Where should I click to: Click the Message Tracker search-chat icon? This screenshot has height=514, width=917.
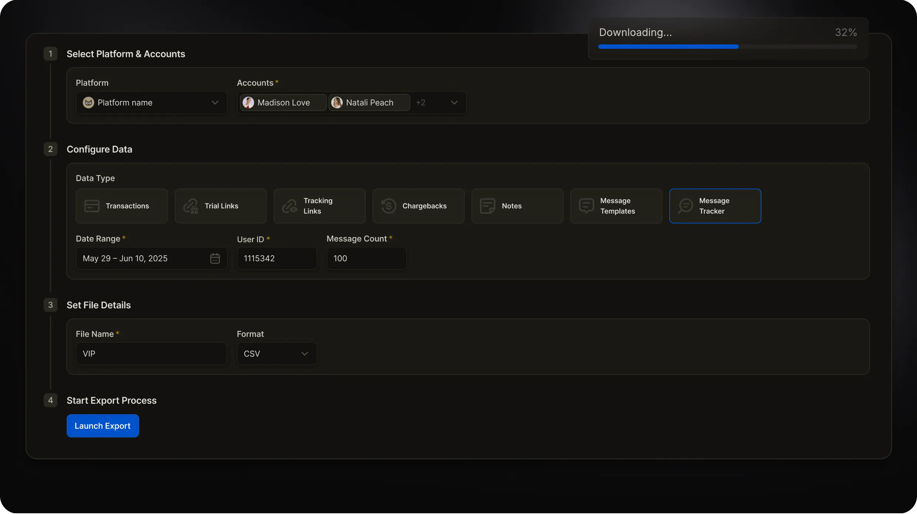(686, 206)
